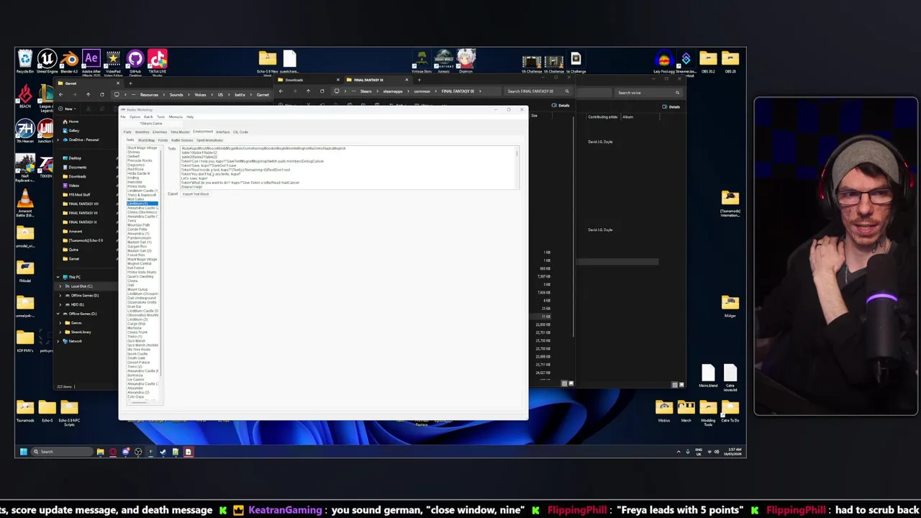The width and height of the screenshot is (921, 518).
Task: Switch to the Enemies tab
Action: [x=160, y=132]
